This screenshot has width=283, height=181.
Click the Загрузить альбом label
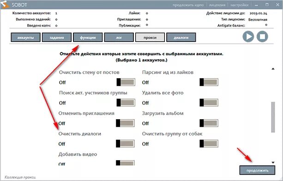163,113
